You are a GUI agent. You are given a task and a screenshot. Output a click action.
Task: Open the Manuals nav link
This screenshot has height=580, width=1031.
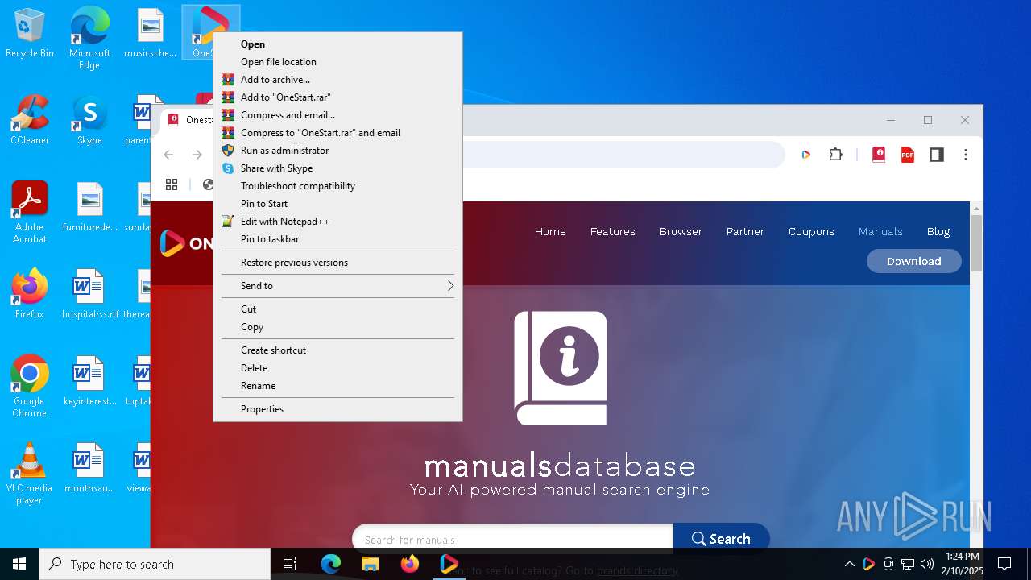click(x=880, y=231)
